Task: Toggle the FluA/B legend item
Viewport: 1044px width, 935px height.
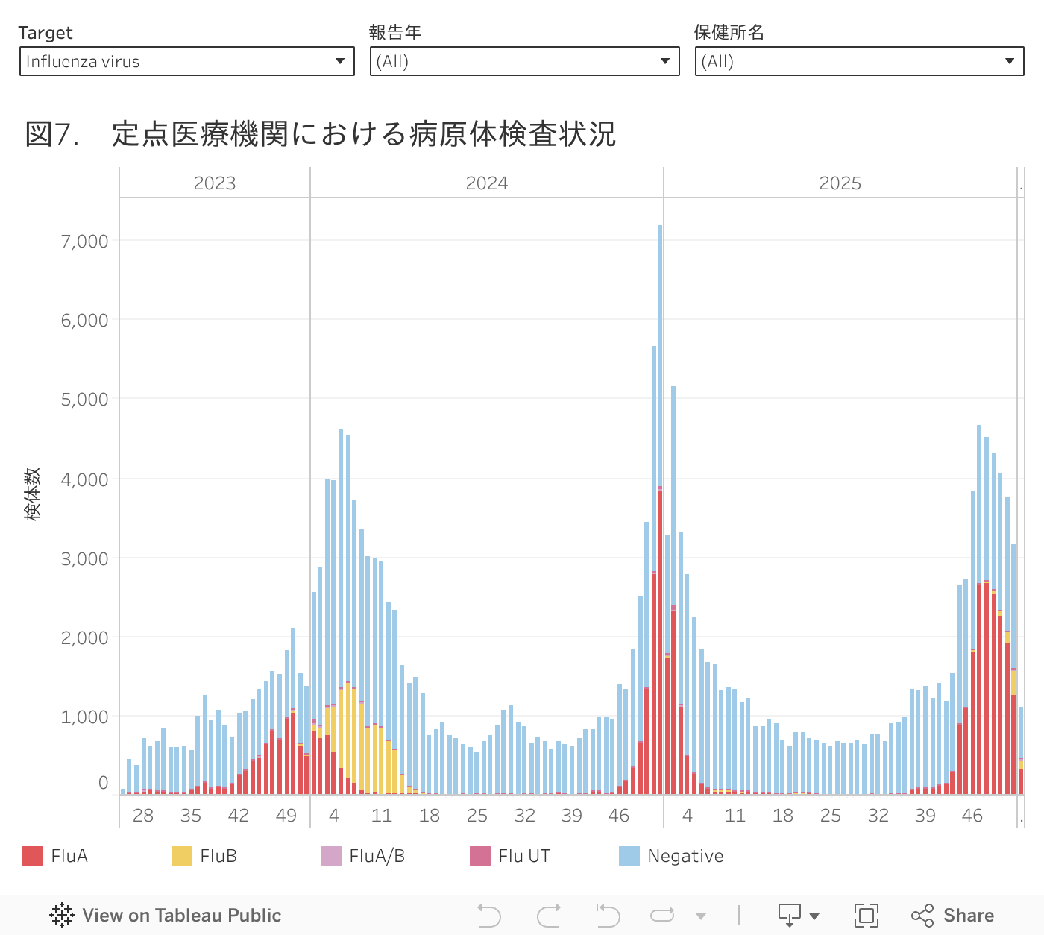Action: click(377, 856)
